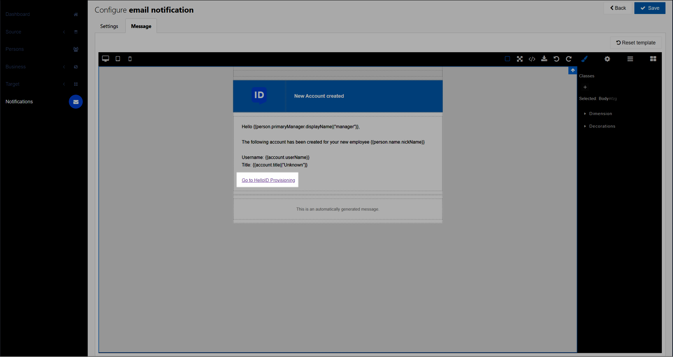673x357 pixels.
Task: Open Dashboard in sidebar
Action: point(18,14)
